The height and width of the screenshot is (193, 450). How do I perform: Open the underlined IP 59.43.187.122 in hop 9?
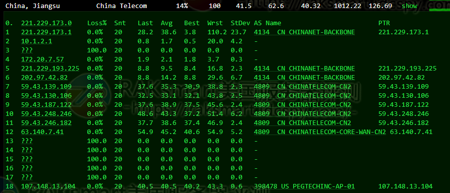point(46,105)
